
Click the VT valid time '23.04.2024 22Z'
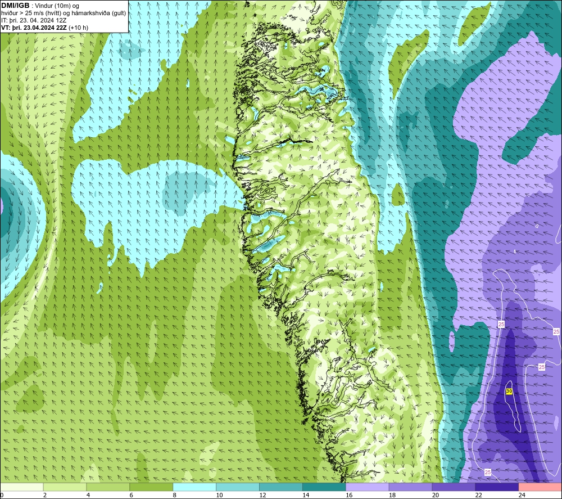[45, 28]
